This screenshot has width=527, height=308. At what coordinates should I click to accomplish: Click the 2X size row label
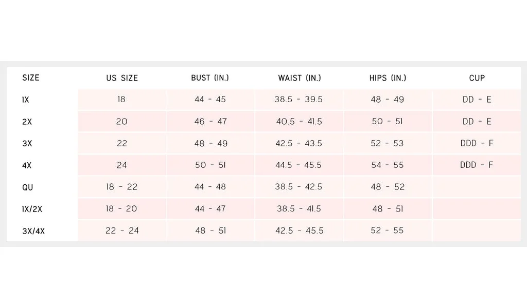tap(27, 122)
